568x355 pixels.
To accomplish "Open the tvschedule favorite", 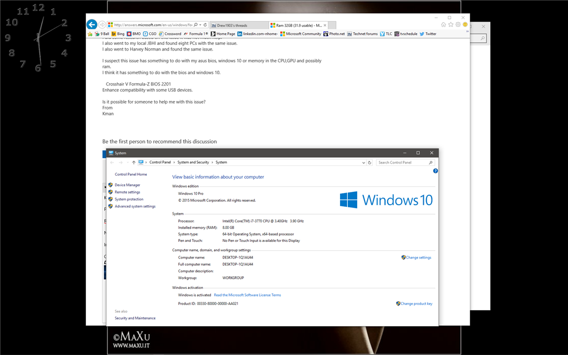I will (405, 34).
